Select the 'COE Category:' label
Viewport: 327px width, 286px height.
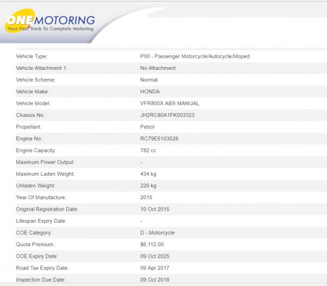pos(34,233)
